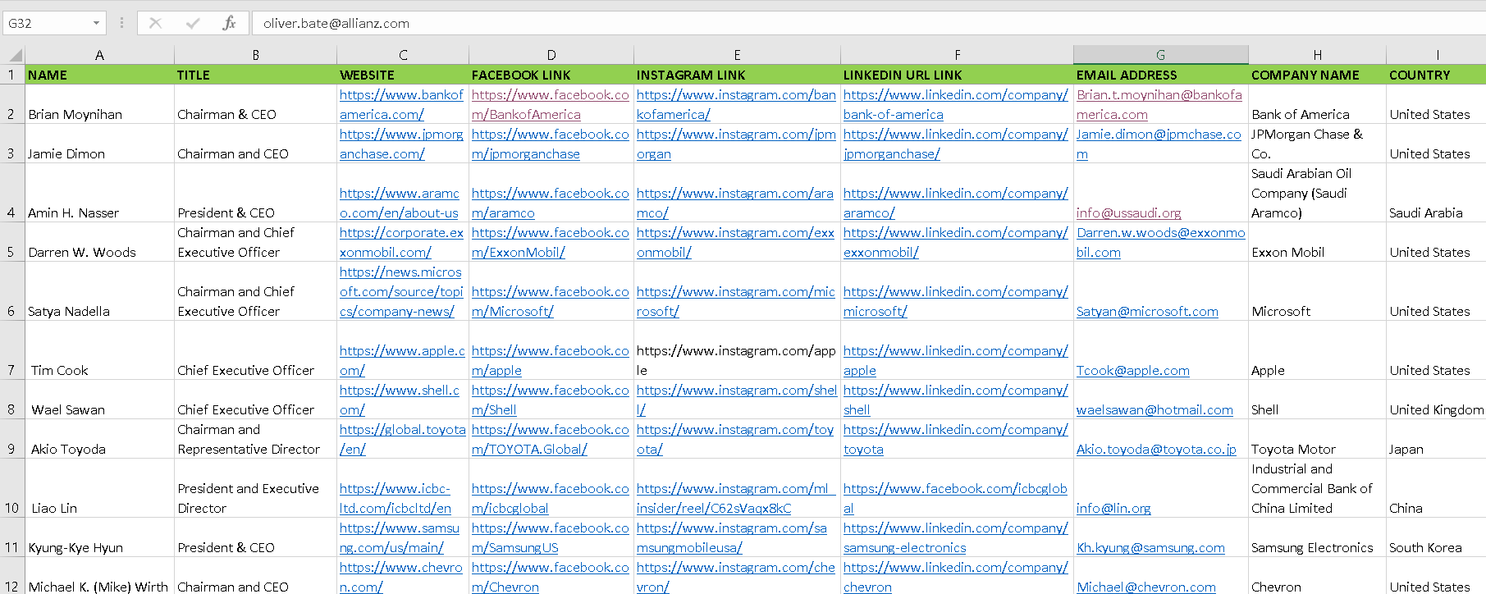1486x594 pixels.
Task: Select row 1 header
Action: click(11, 75)
